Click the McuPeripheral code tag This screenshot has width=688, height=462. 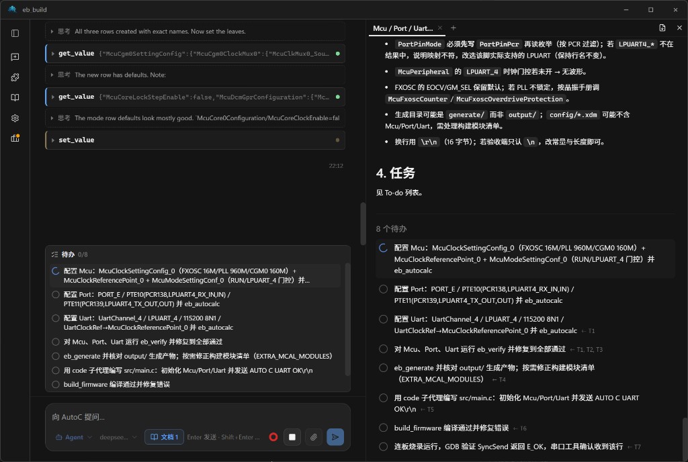pyautogui.click(x=423, y=72)
